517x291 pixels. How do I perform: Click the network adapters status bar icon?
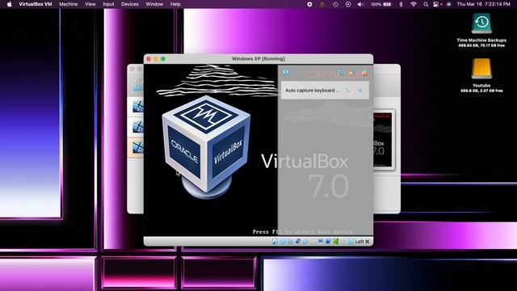pos(298,242)
